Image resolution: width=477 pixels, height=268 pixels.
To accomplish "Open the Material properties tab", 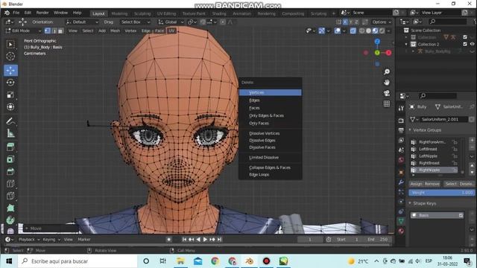I will point(401,231).
